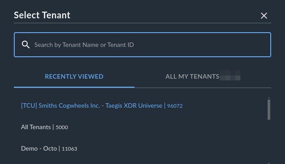The width and height of the screenshot is (285, 164).
Task: Pick the Demo - Octo tenant
Action: tap(49, 148)
